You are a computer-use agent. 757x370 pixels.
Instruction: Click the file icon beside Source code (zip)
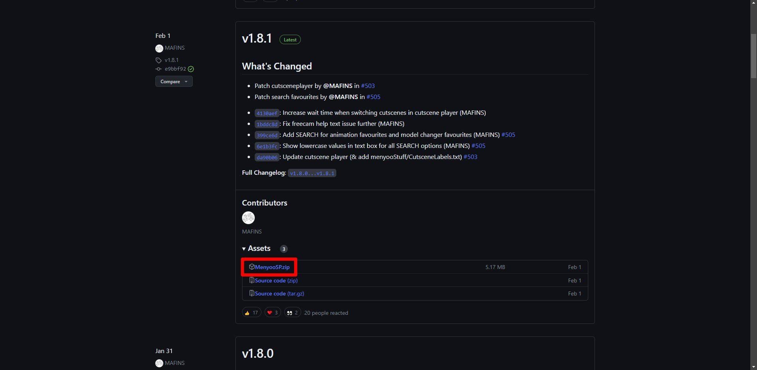pyautogui.click(x=252, y=280)
